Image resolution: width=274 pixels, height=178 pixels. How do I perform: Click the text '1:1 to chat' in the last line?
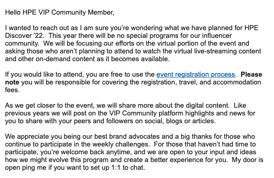[x=128, y=168]
